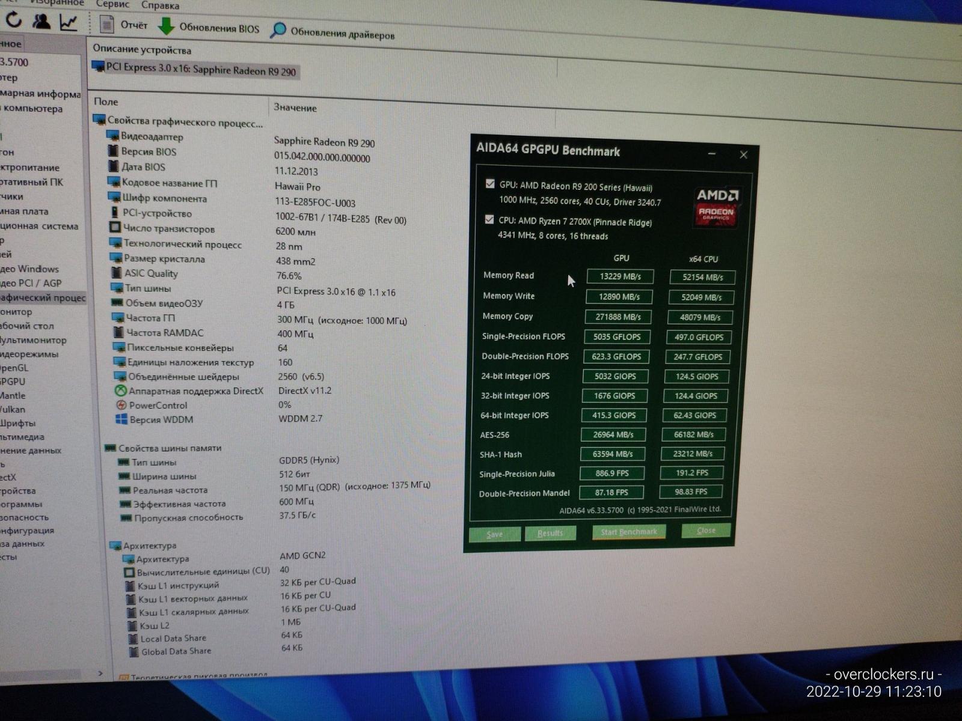The image size is (962, 721).
Task: Click the PowerControl row icon
Action: 121,405
